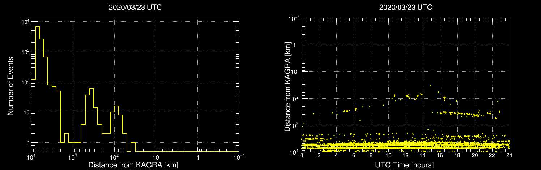Click the scatter x-axis tick label '12'

tap(405, 156)
